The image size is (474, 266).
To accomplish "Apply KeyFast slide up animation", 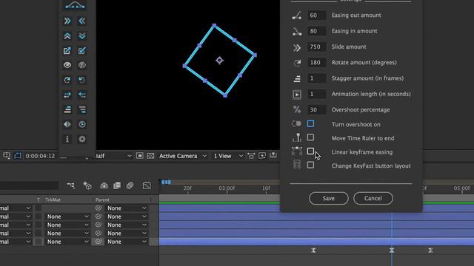I will pos(67,36).
